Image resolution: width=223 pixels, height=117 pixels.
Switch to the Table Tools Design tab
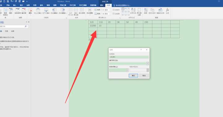[x=102, y=5]
